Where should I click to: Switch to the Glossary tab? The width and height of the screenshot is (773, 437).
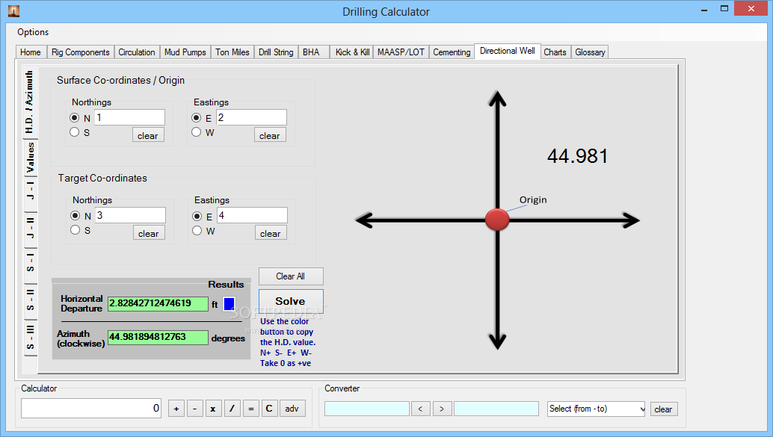pyautogui.click(x=590, y=52)
